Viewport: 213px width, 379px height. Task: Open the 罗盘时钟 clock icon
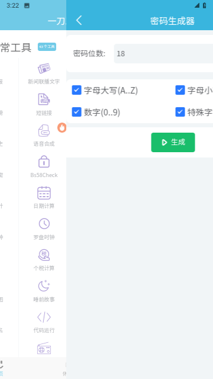[x=44, y=224]
